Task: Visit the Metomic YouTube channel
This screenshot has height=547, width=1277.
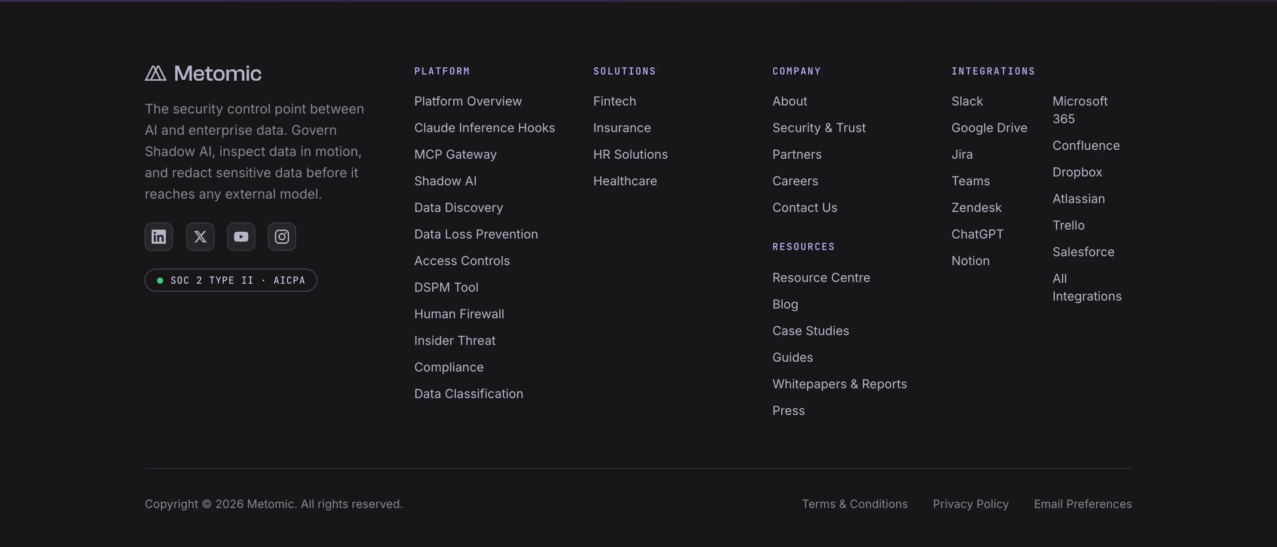Action: pyautogui.click(x=241, y=237)
